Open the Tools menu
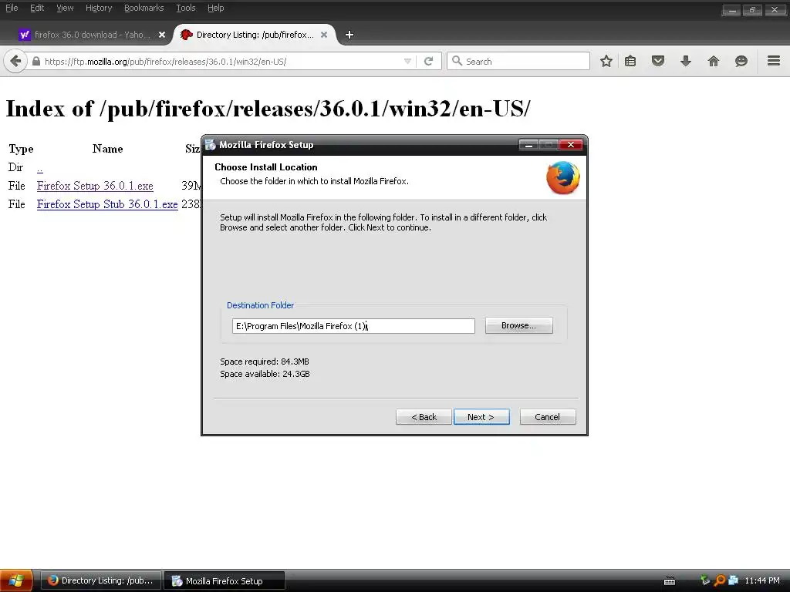The height and width of the screenshot is (592, 790). tap(186, 8)
